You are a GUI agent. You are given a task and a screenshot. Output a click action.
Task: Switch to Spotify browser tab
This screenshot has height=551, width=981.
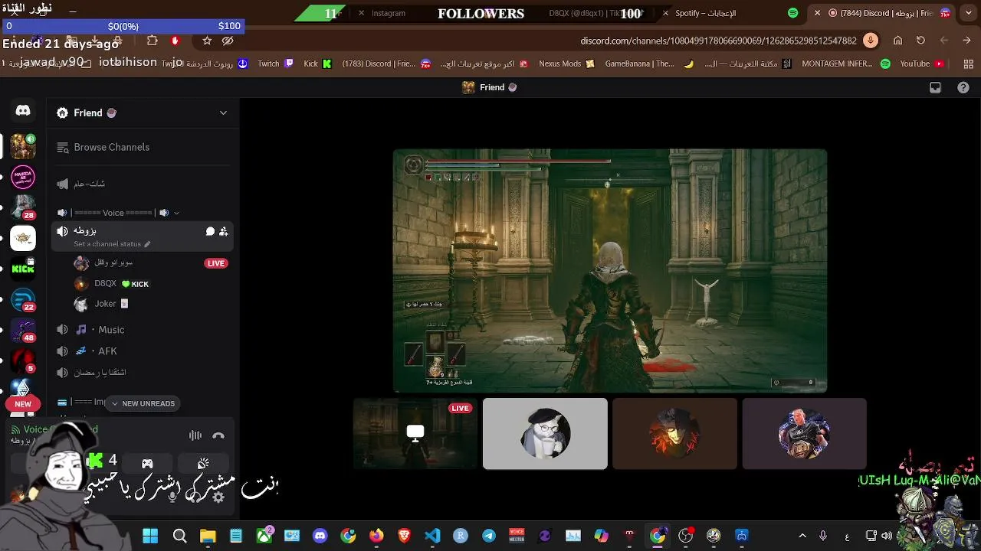[x=728, y=13]
